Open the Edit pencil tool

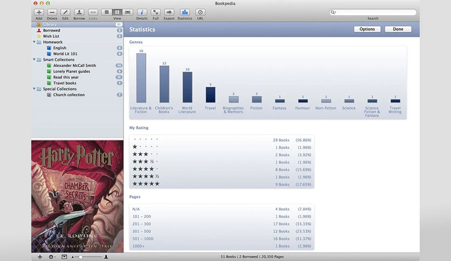65,12
